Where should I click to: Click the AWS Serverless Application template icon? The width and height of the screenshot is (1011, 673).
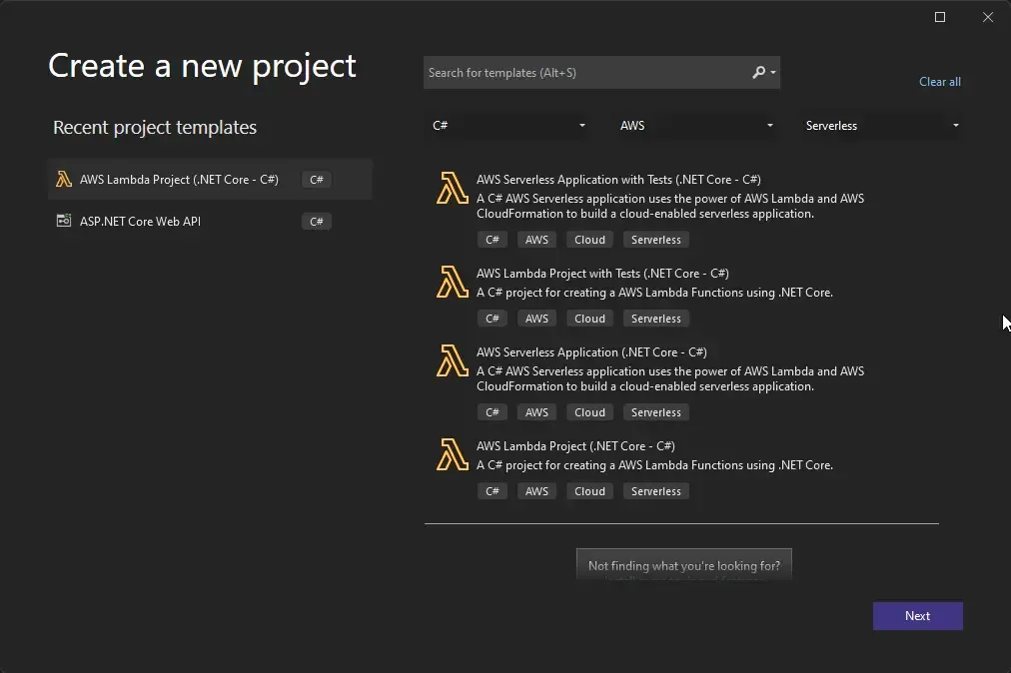coord(451,361)
